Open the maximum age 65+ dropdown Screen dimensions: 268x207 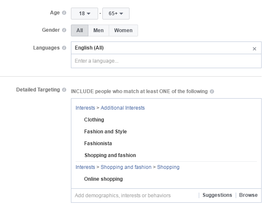pyautogui.click(x=116, y=14)
